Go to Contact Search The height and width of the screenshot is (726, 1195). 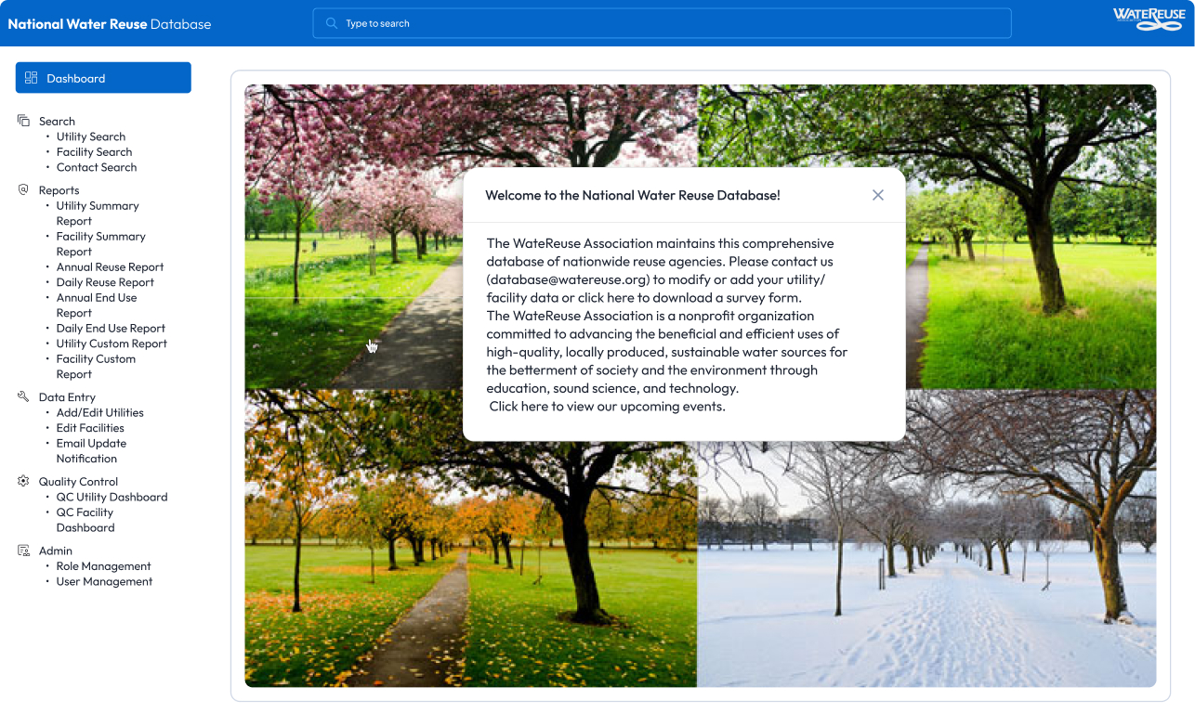coord(97,167)
